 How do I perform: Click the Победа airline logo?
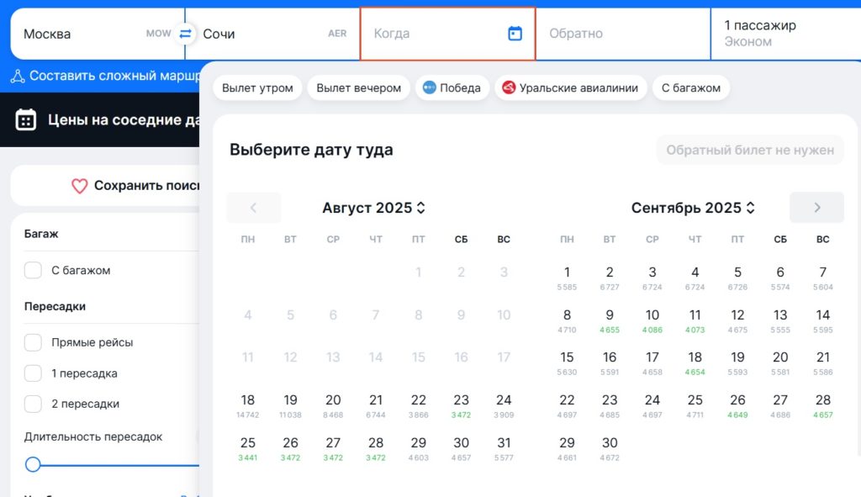(430, 87)
